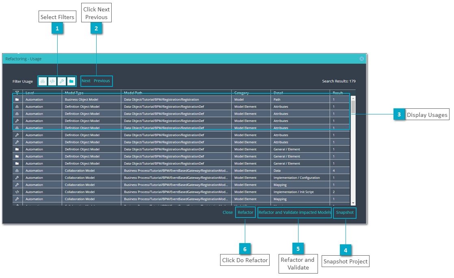Click 'Implementation / Init Script' detail cell
This screenshot has height=278, width=454.
click(300, 192)
